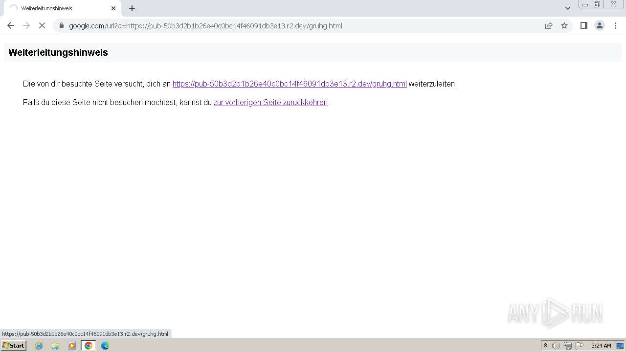
Task: Click 'zur vorherigen Seite zurückkehren' link
Action: (x=270, y=102)
